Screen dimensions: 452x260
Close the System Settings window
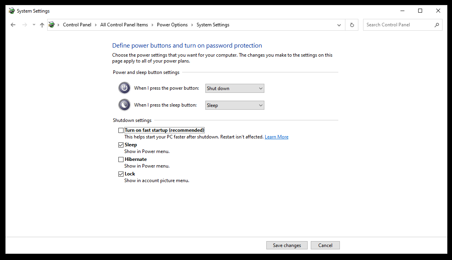438,11
